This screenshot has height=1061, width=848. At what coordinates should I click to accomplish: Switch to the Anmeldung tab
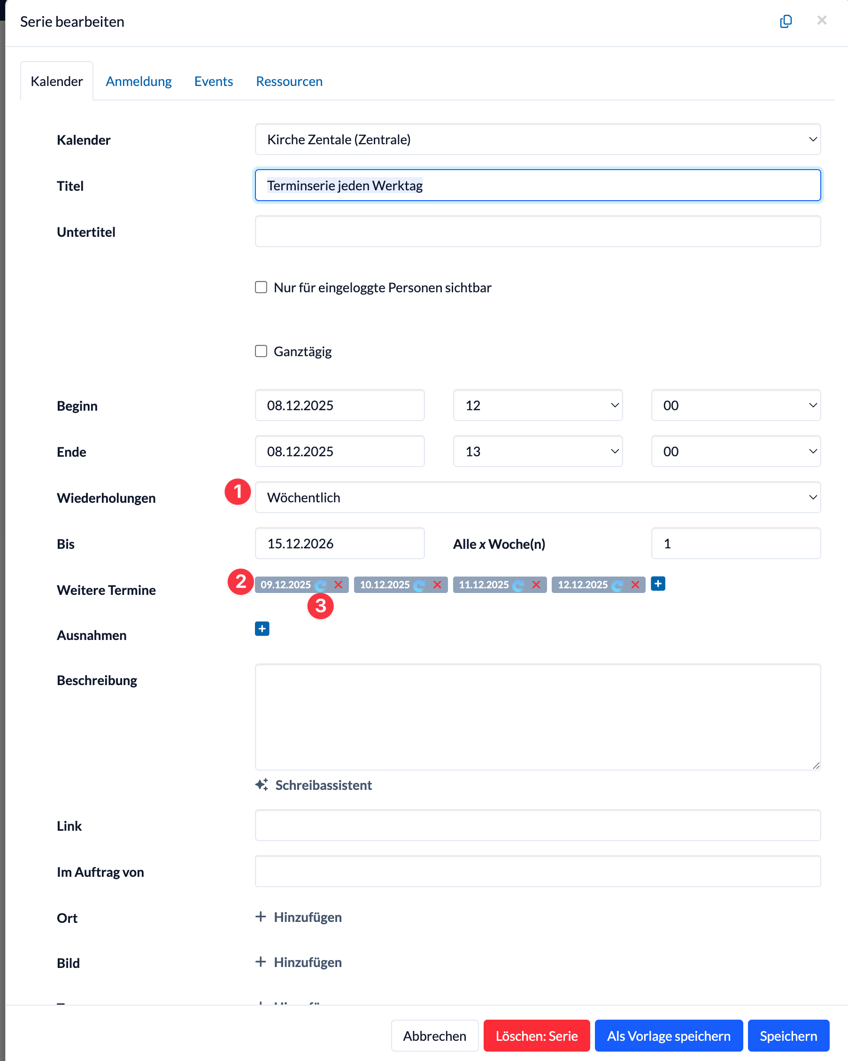(139, 81)
